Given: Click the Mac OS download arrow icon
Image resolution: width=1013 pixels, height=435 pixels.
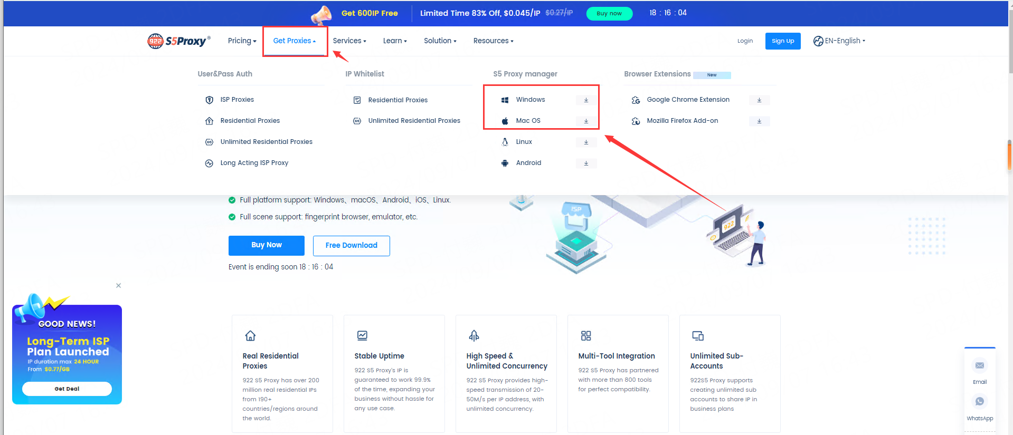Looking at the screenshot, I should point(586,121).
